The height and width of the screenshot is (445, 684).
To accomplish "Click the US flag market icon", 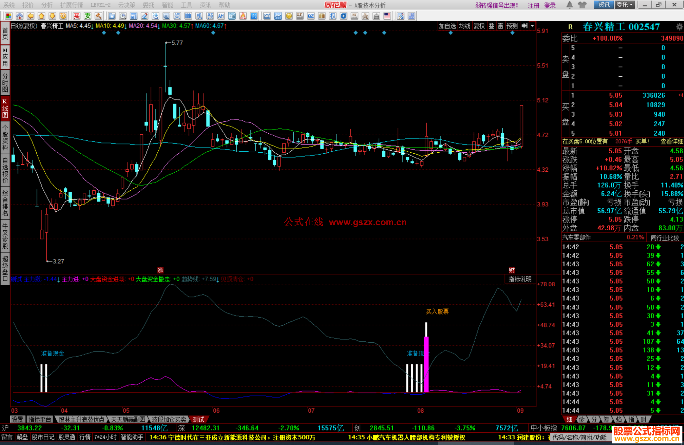I will coord(387,16).
